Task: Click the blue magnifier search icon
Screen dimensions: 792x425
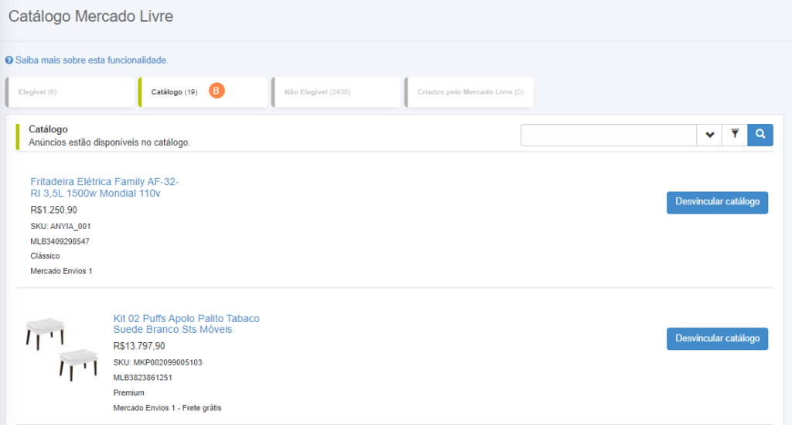Action: (x=760, y=135)
